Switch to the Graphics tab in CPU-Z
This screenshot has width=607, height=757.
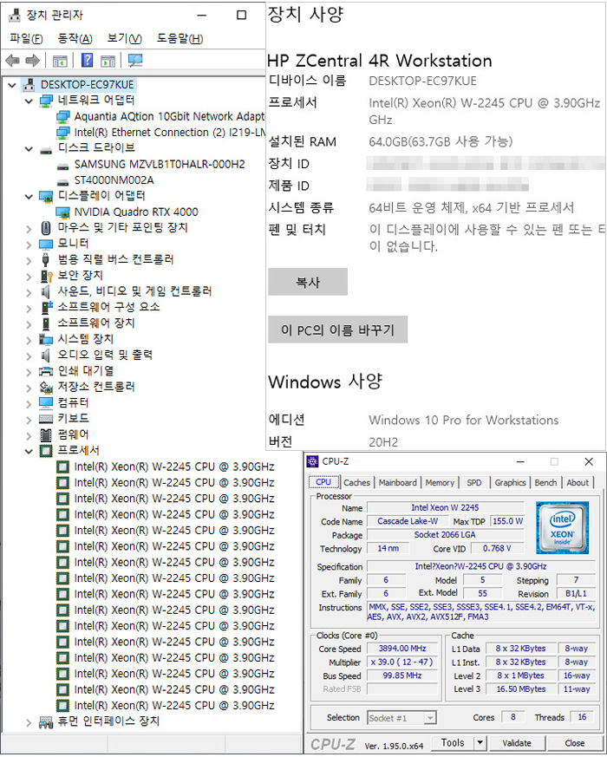[510, 482]
